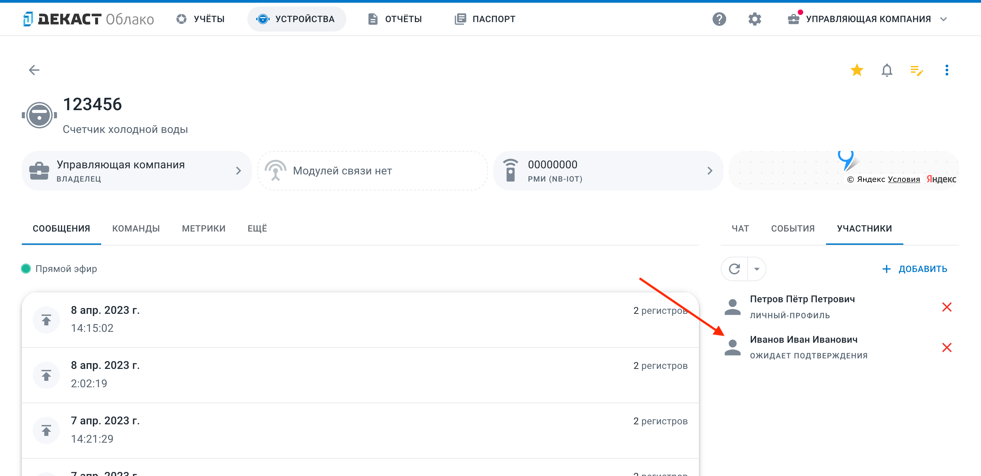Click the Декаст Облако logo
The height and width of the screenshot is (476, 981).
coord(88,19)
